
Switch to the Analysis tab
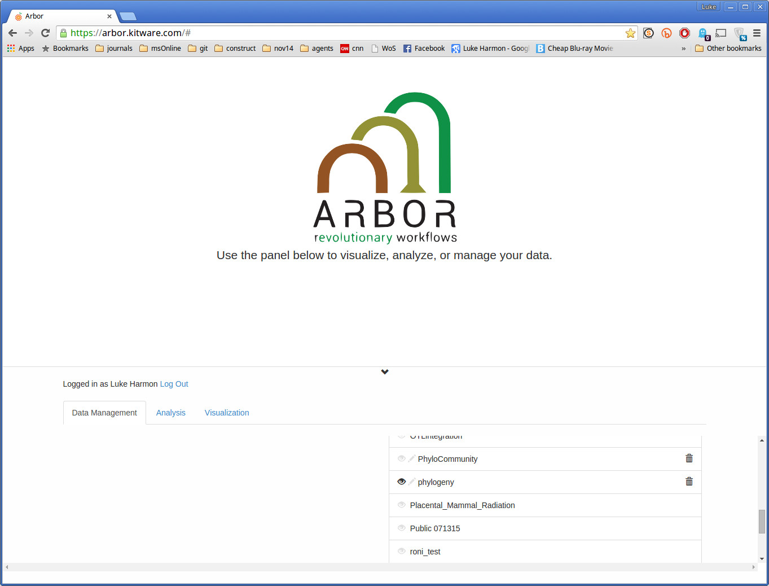[171, 413]
